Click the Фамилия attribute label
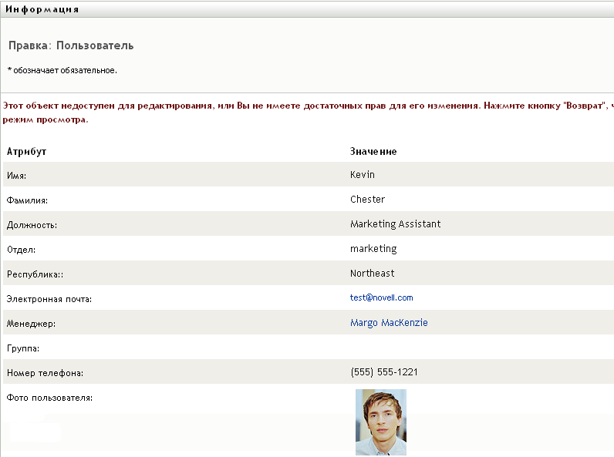 click(27, 200)
